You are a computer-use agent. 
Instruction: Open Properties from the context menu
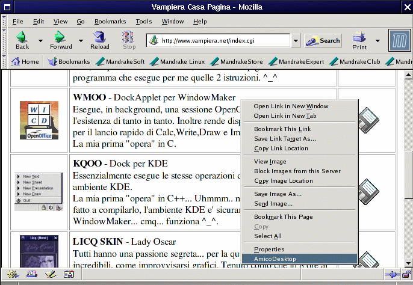tap(299, 249)
